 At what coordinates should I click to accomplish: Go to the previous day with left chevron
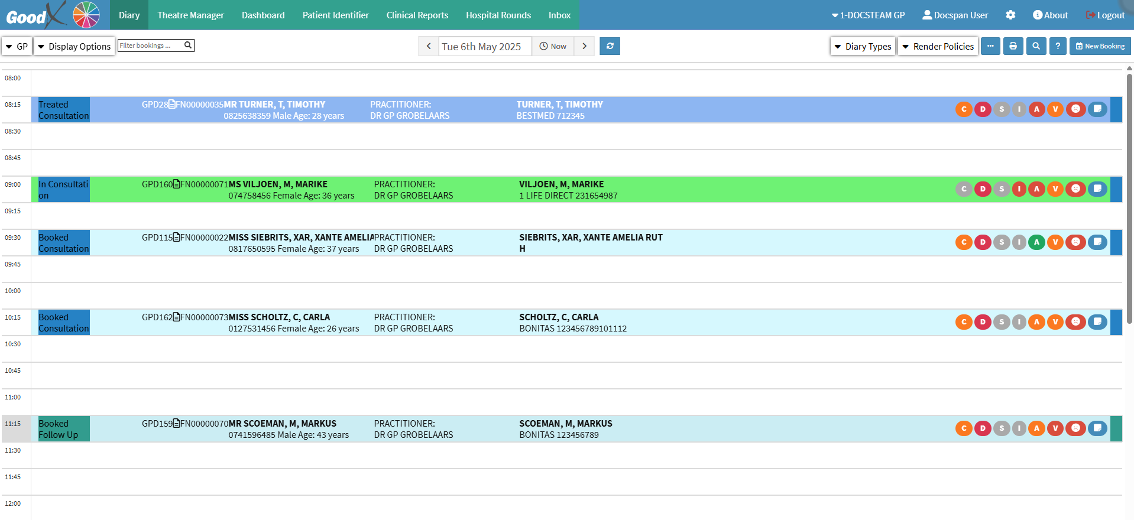pyautogui.click(x=429, y=46)
